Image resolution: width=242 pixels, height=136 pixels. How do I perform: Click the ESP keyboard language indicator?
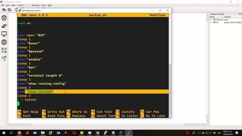[219, 133]
